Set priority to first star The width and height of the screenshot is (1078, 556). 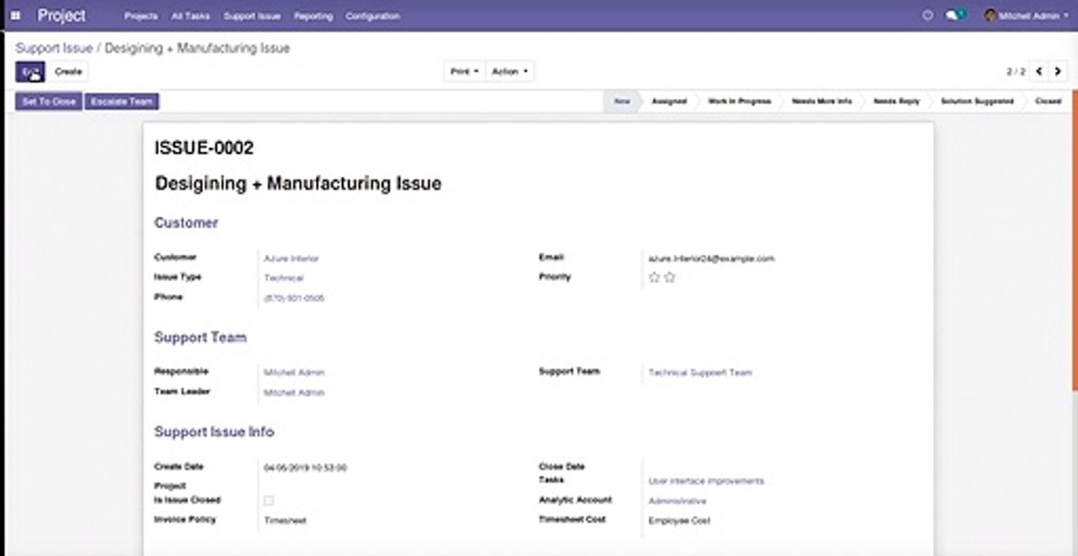(x=655, y=277)
